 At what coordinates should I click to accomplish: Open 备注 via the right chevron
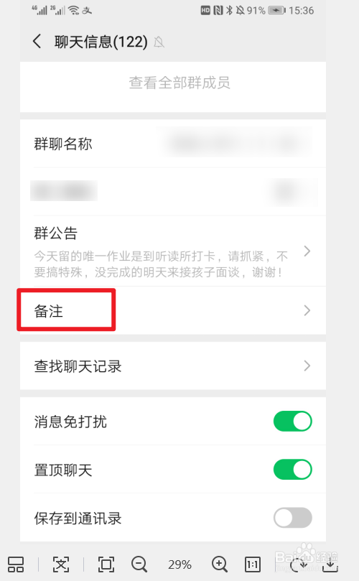(307, 310)
